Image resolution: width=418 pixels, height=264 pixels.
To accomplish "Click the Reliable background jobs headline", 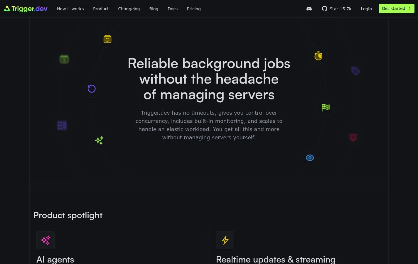I will point(209,79).
